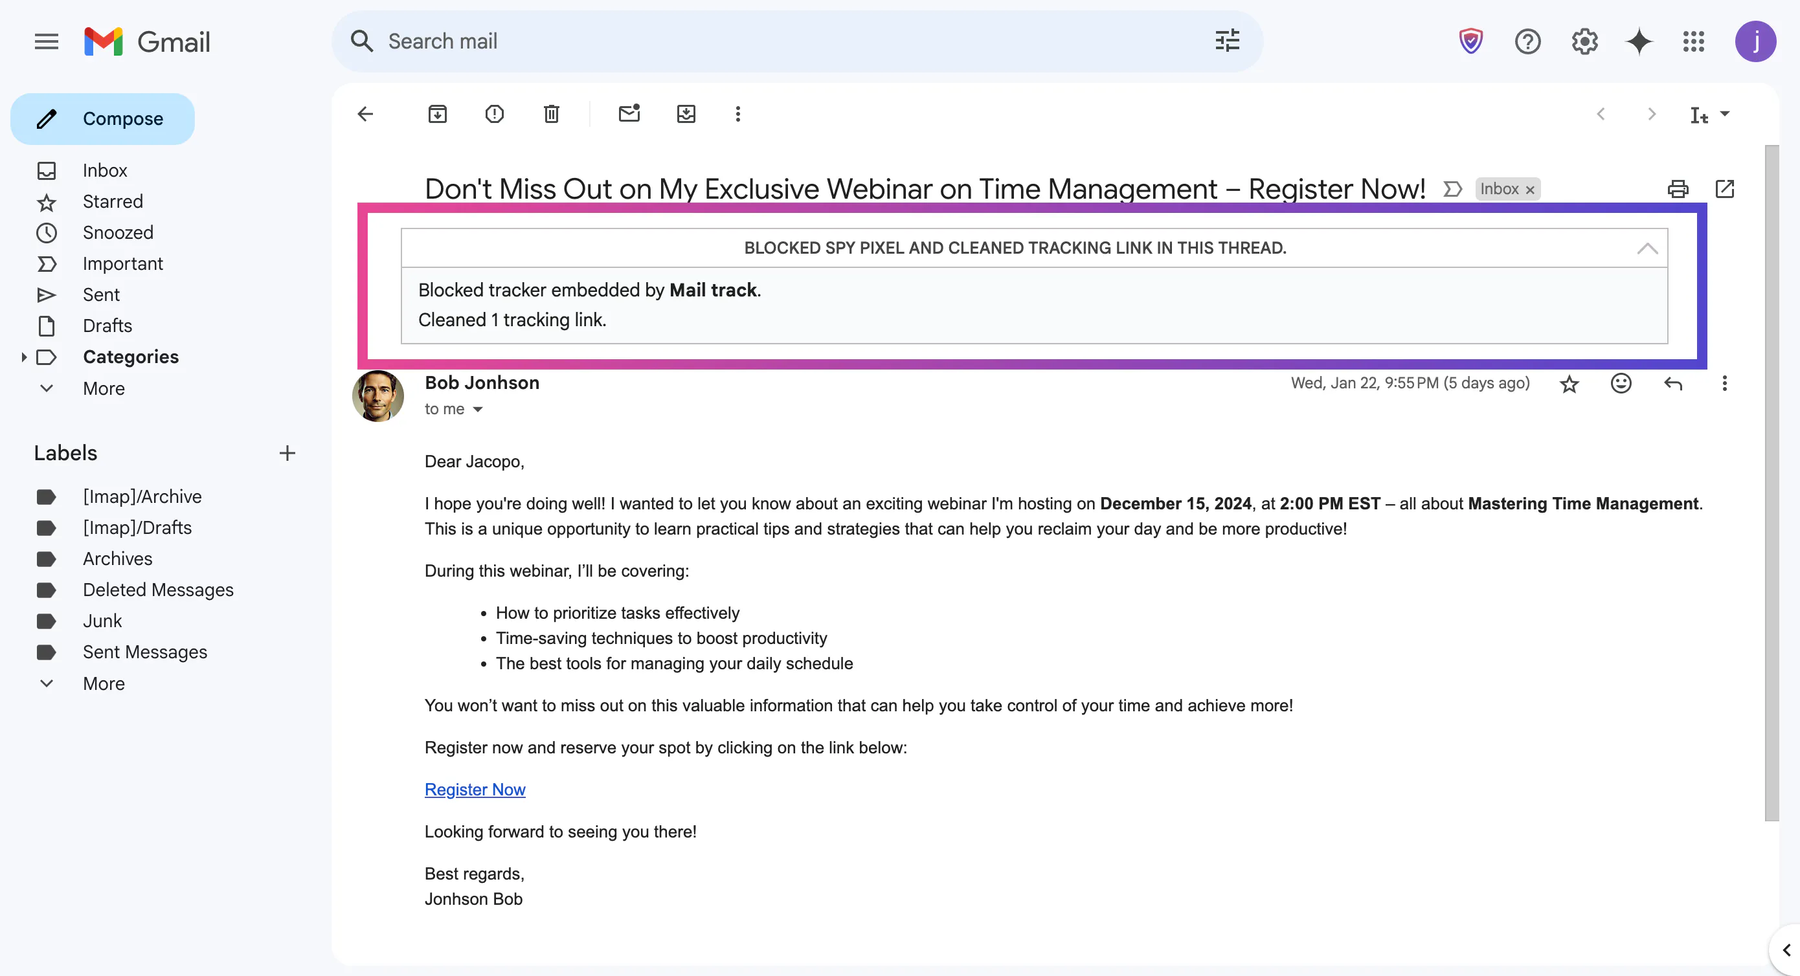
Task: Open Settings gear icon
Action: tap(1584, 41)
